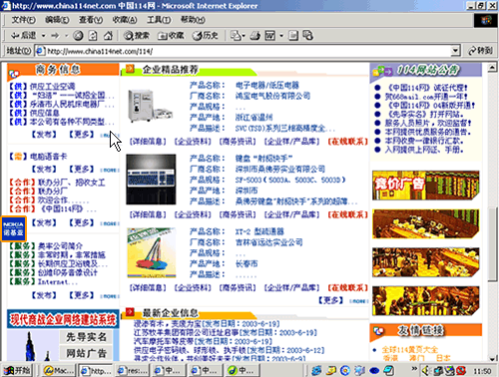Open the Favorites (收藏) toolbar button
The width and height of the screenshot is (499, 377).
click(171, 36)
